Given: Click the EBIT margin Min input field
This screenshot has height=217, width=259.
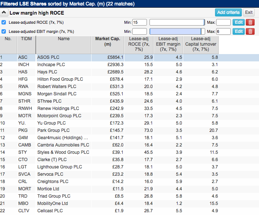Looking at the screenshot, I should pyautogui.click(x=140, y=31).
